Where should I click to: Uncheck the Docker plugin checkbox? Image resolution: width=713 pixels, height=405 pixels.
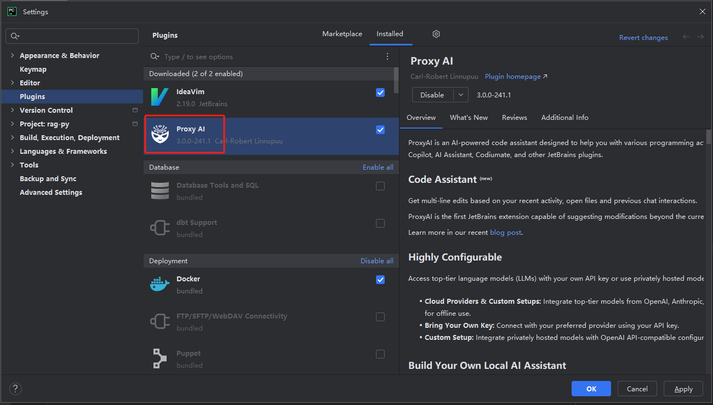[380, 280]
